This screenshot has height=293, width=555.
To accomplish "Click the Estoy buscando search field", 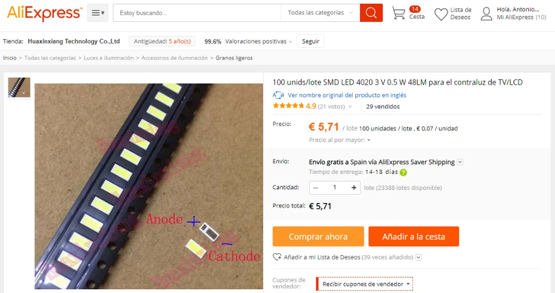I will pyautogui.click(x=197, y=13).
